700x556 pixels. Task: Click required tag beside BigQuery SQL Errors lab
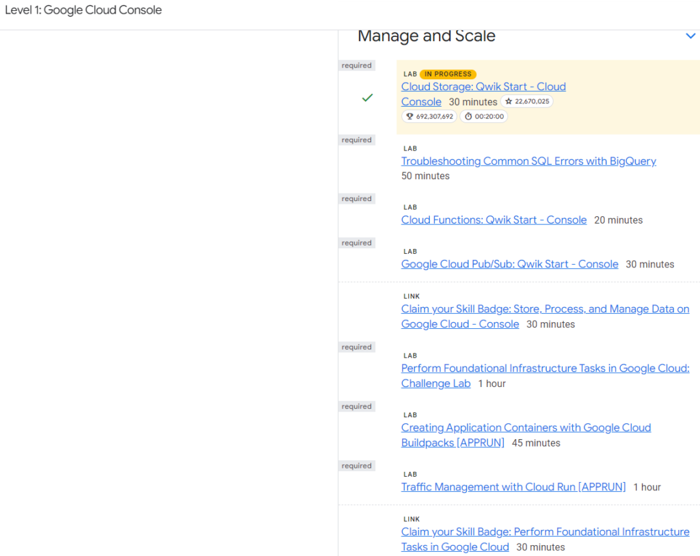(x=357, y=140)
